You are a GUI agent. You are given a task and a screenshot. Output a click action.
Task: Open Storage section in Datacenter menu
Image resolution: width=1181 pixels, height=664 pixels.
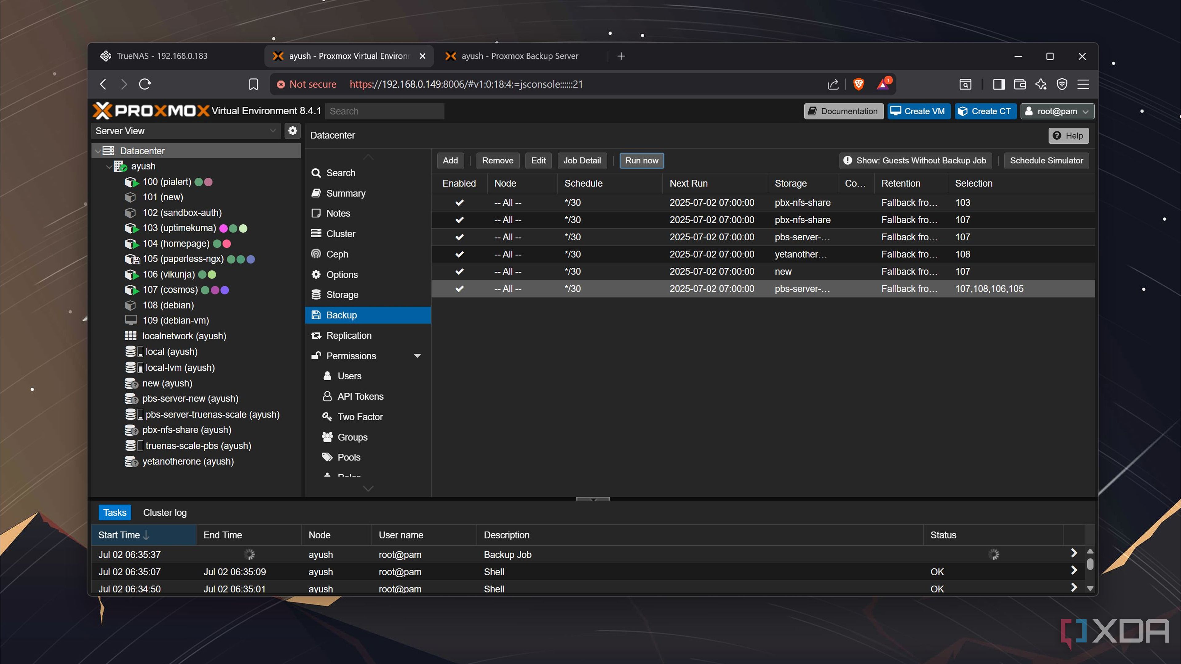tap(368, 295)
